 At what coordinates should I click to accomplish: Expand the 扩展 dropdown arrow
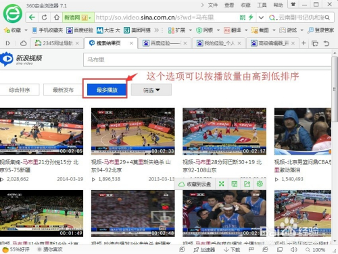tap(191, 30)
